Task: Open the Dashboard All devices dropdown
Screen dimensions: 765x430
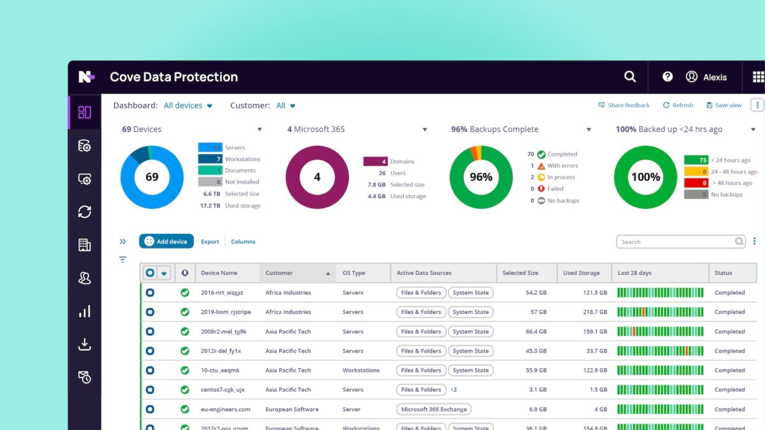Action: point(188,106)
